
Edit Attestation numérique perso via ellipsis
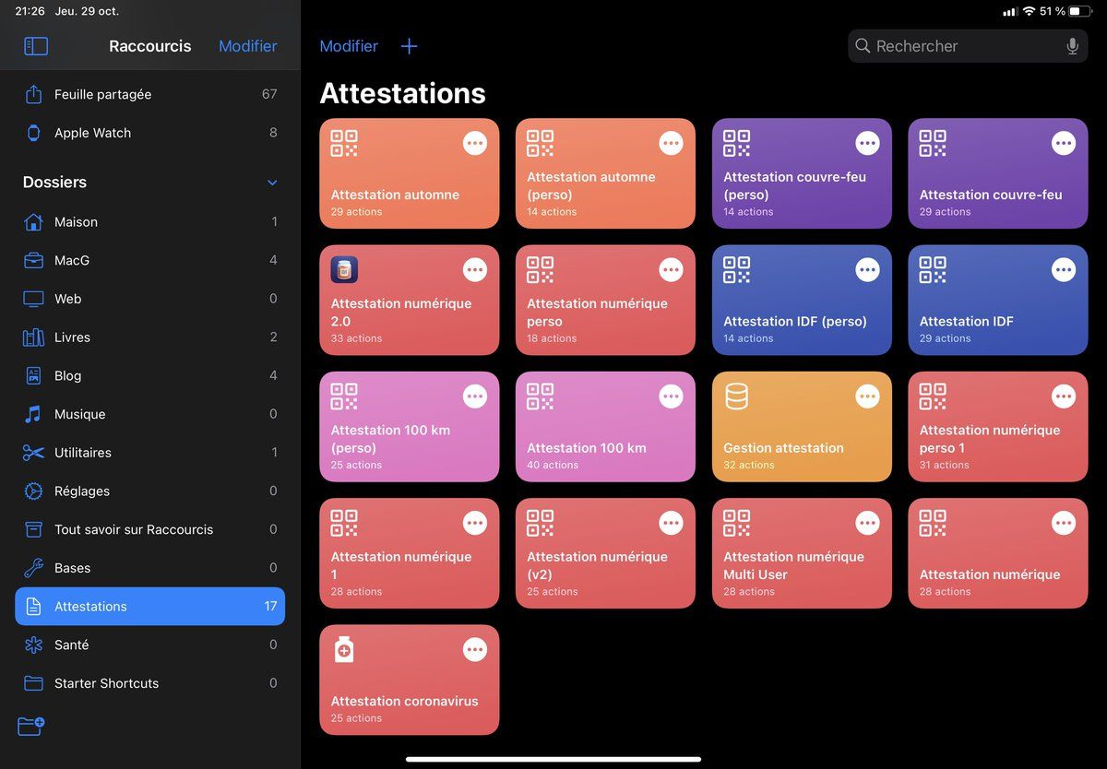coord(671,269)
